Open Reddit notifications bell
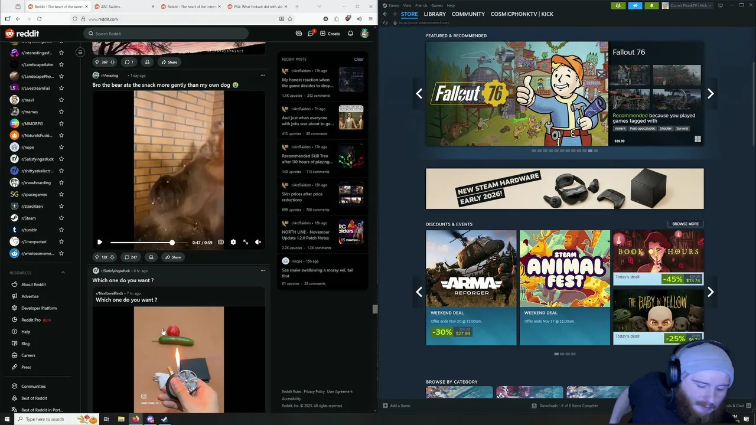The width and height of the screenshot is (756, 425). [x=350, y=34]
